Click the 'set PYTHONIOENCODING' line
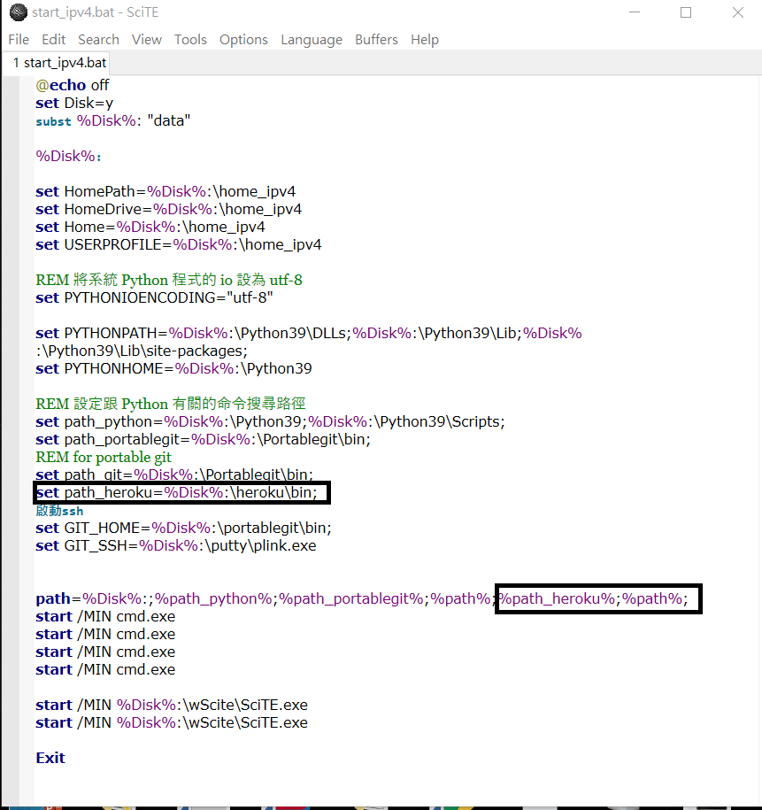762x810 pixels. pyautogui.click(x=154, y=297)
